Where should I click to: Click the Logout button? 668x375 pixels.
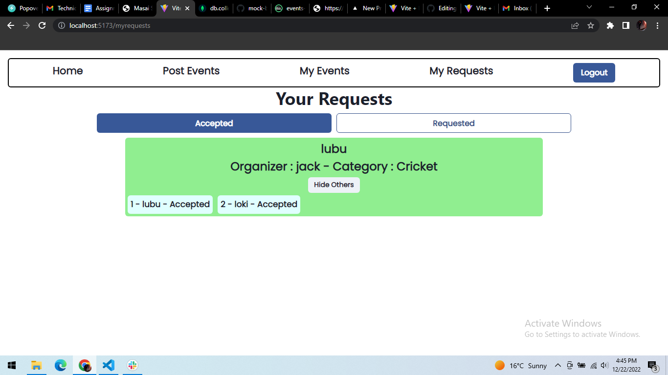594,72
